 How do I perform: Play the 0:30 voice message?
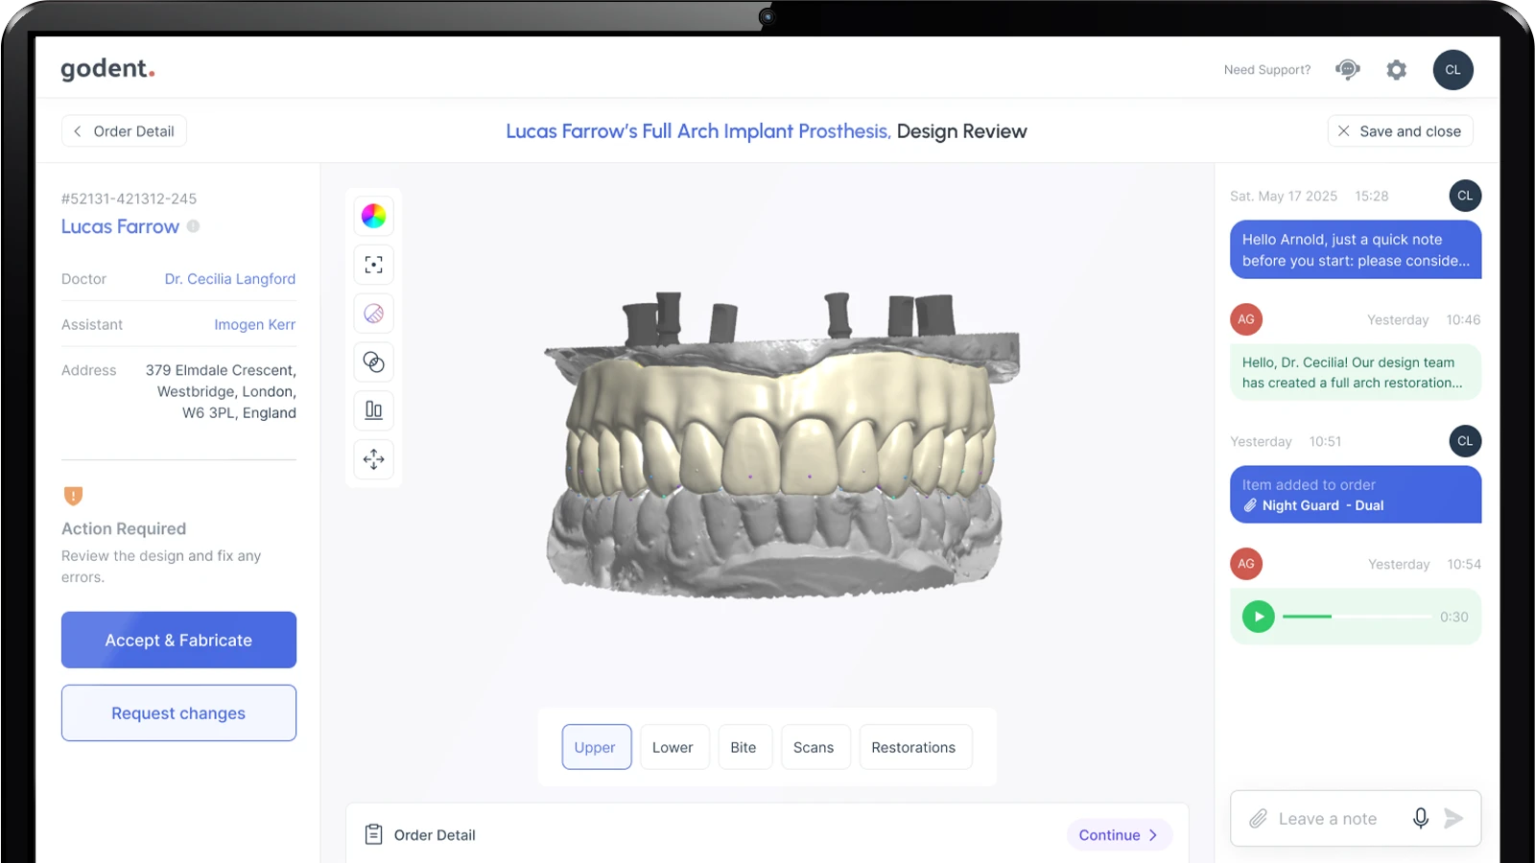point(1258,617)
